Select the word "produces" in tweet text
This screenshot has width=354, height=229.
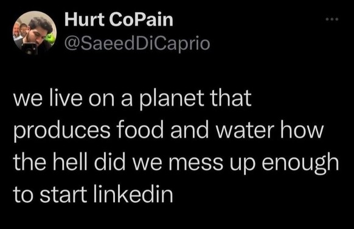pyautogui.click(x=62, y=131)
